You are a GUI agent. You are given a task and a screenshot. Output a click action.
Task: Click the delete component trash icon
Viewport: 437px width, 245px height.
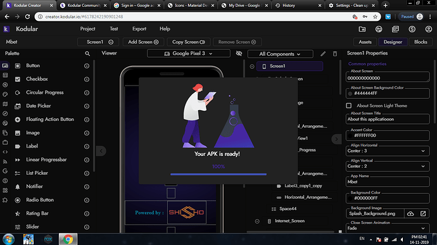(335, 54)
